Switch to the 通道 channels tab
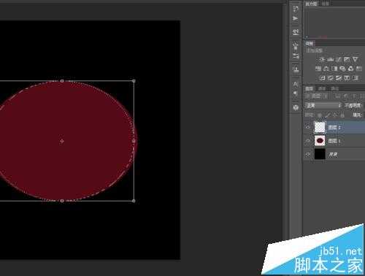This screenshot has width=365, height=276. pyautogui.click(x=322, y=88)
